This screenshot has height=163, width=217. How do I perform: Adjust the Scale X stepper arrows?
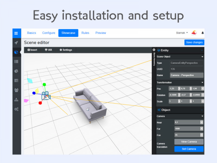179,101
